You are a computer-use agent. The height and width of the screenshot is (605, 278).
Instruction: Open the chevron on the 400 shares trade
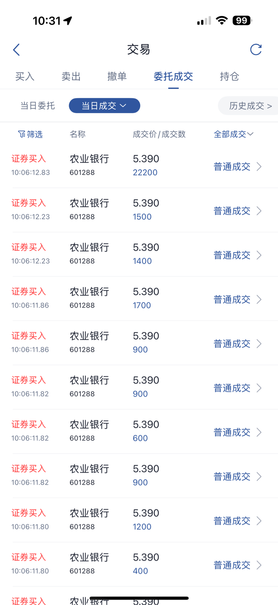tap(259, 565)
